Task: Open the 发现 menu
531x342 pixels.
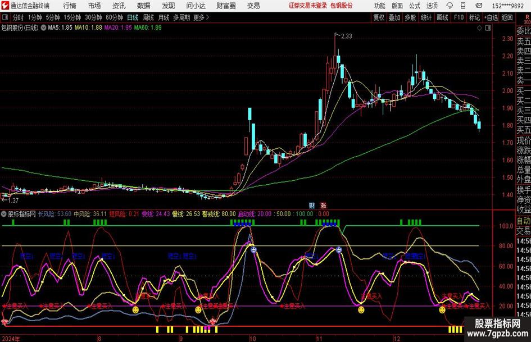Action: tap(169, 6)
